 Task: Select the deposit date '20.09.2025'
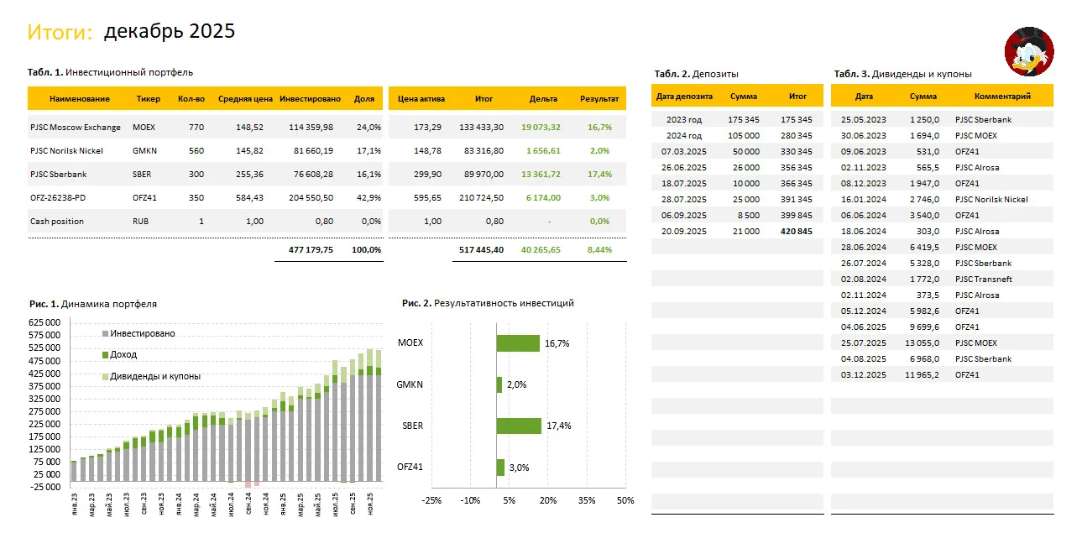[x=683, y=232]
